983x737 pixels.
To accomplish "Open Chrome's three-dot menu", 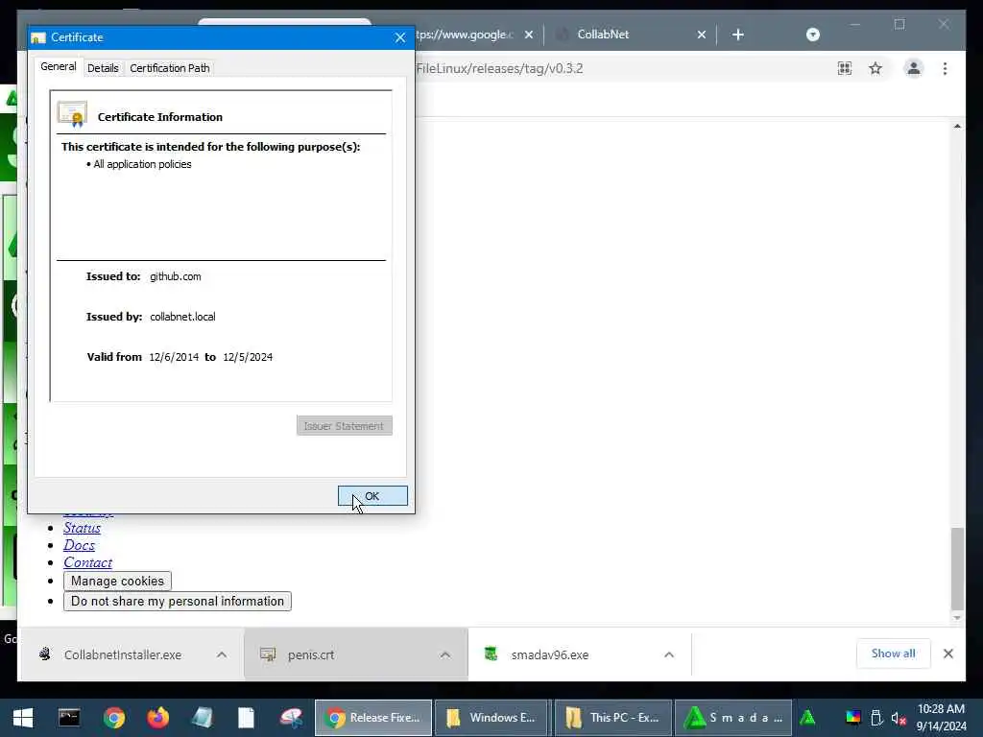I will [x=945, y=68].
